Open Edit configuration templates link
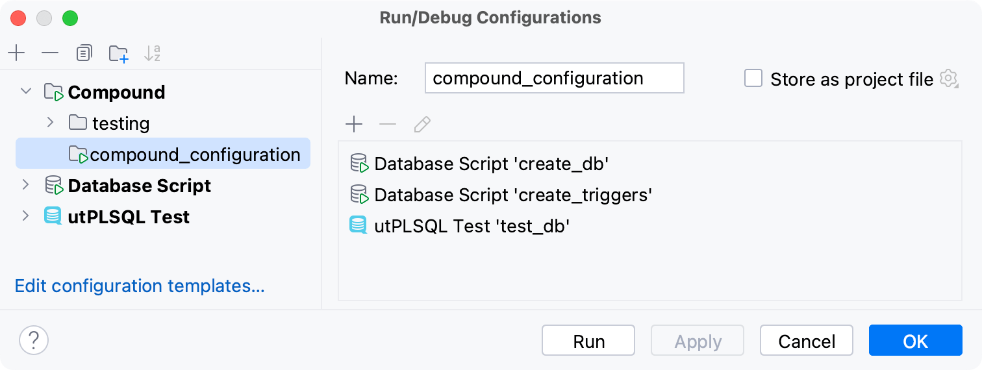This screenshot has width=982, height=370. coord(140,286)
